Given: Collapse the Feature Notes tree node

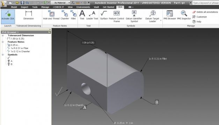Looking at the screenshot, I should [3, 42].
